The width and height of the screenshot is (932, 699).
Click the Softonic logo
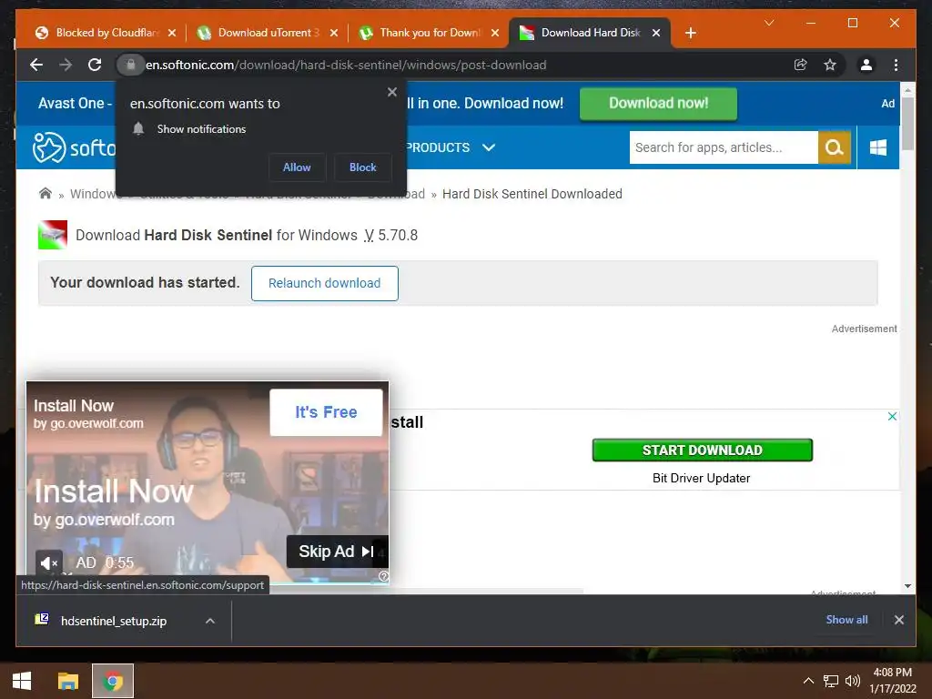74,147
